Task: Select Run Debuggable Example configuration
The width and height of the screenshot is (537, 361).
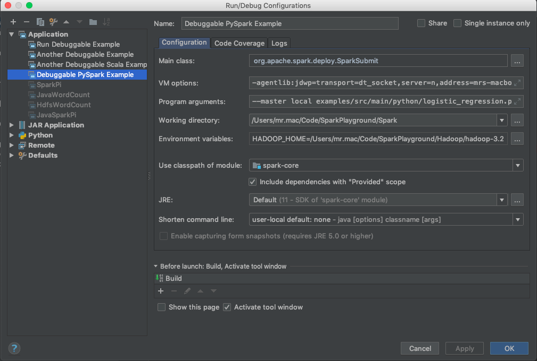Action: click(77, 45)
